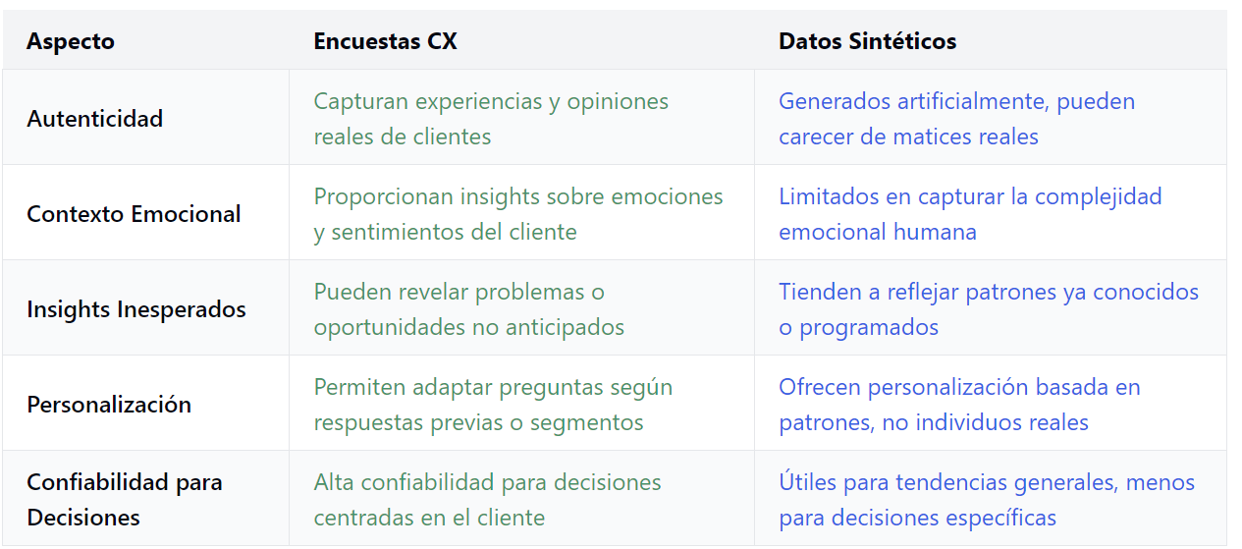
Task: Click the 'Tienden a reflejar patrones' cell
Action: (x=990, y=308)
